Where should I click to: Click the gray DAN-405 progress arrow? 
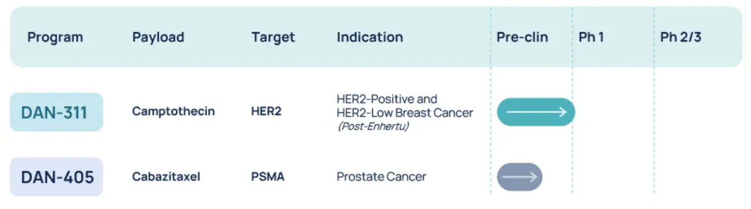[520, 177]
